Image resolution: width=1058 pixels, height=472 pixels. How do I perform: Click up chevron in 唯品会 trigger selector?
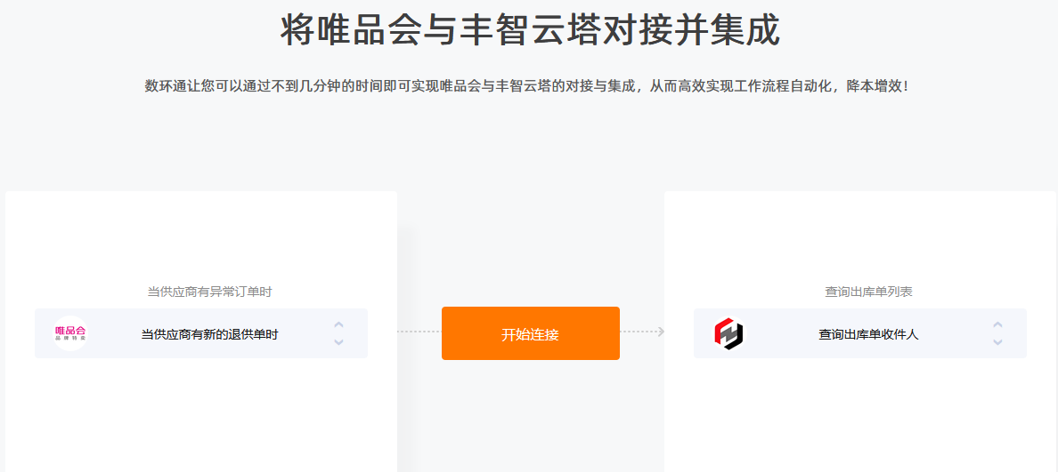338,325
